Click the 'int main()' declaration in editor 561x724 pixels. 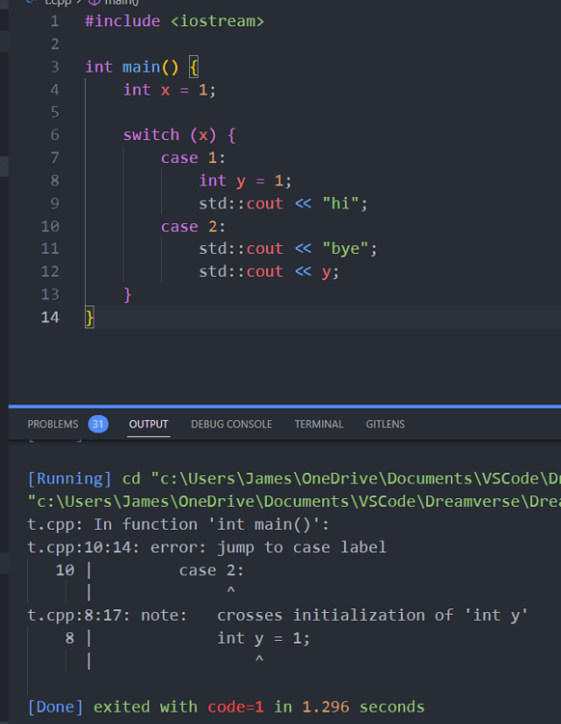click(x=132, y=67)
